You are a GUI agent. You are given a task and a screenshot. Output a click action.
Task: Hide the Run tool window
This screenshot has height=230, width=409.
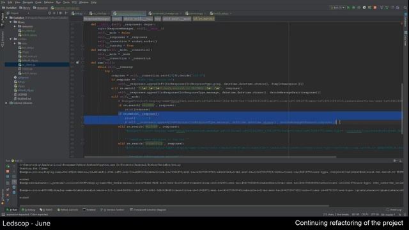click(x=401, y=160)
